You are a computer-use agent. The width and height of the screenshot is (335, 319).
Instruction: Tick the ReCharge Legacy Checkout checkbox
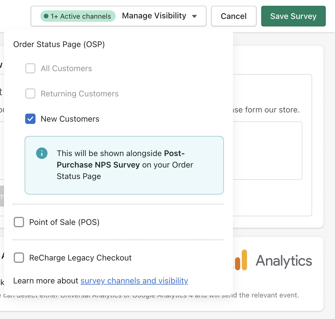coord(19,258)
